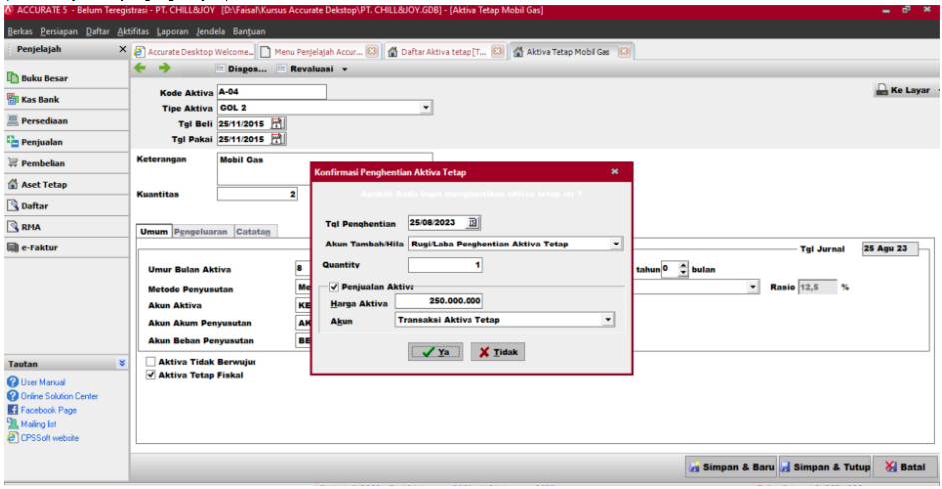Click the Tidak button
The height and width of the screenshot is (489, 942).
(496, 352)
